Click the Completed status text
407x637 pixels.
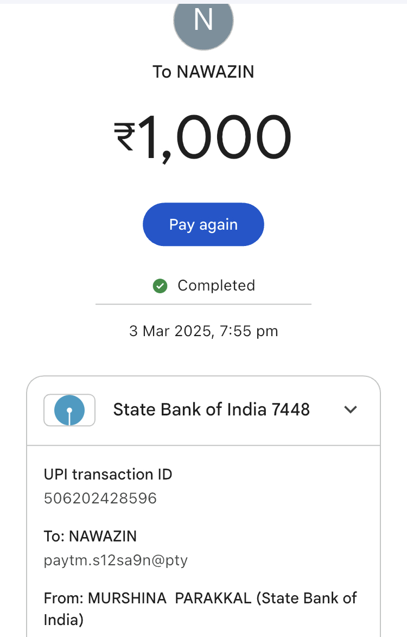216,286
